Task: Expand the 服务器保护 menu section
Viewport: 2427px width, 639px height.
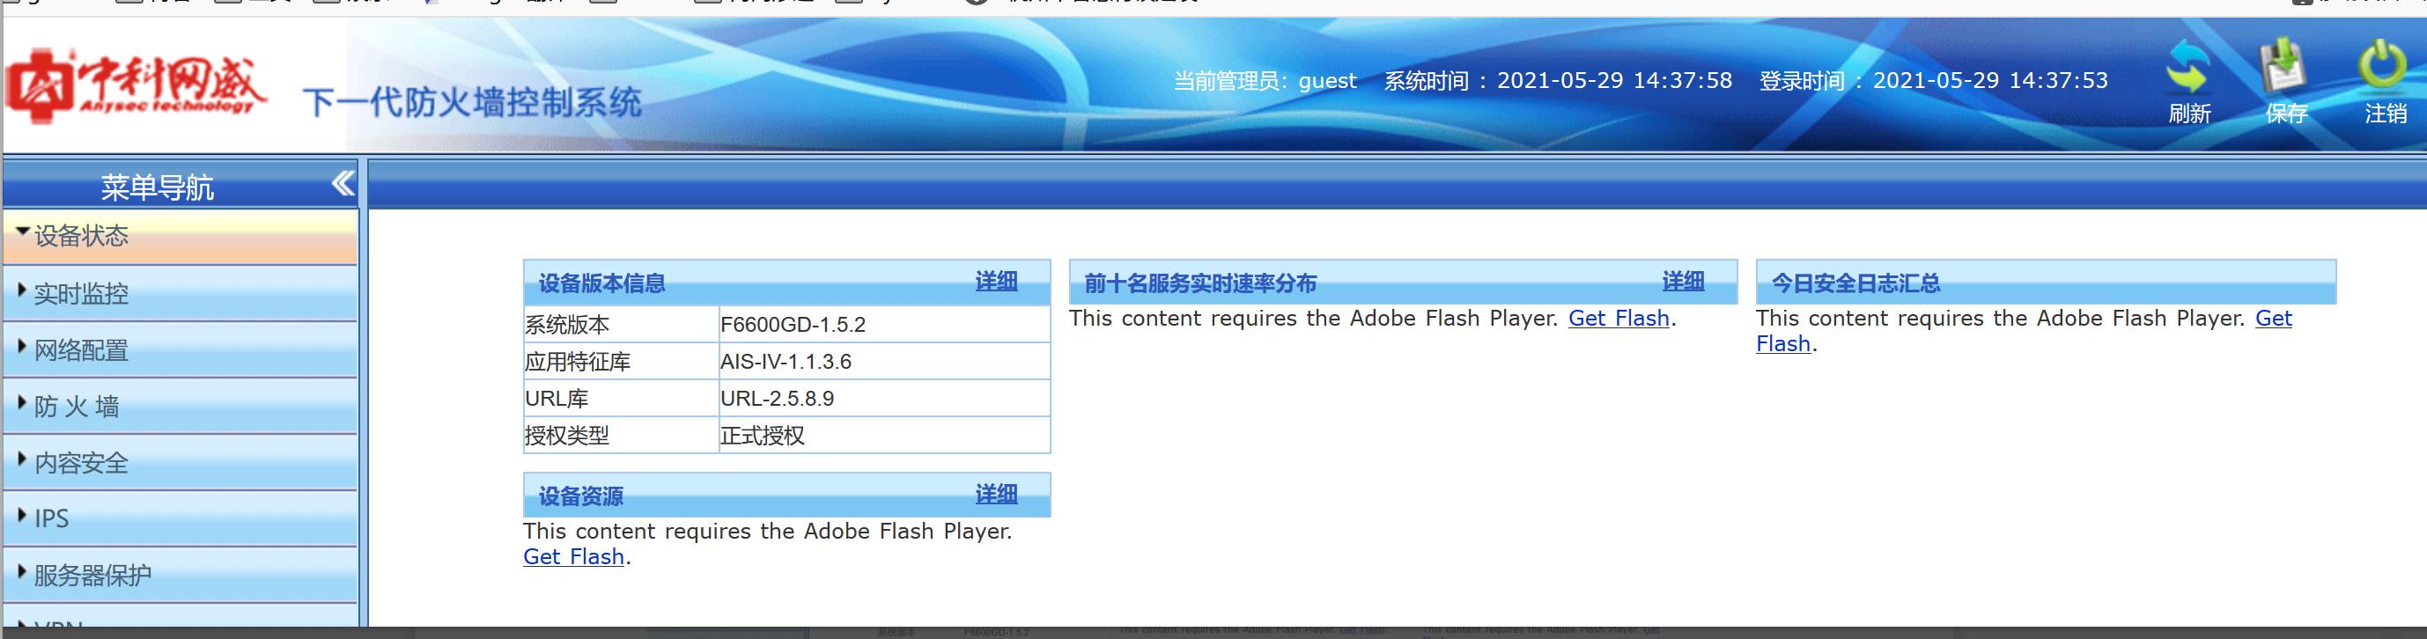Action: 92,575
